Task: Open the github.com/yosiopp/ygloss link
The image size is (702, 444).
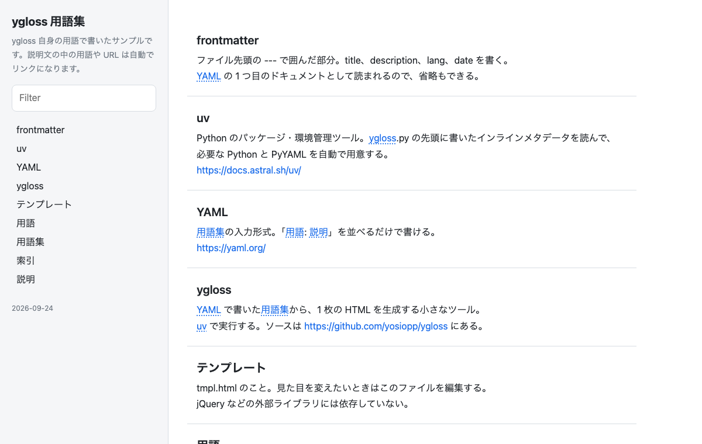Action: (x=376, y=326)
